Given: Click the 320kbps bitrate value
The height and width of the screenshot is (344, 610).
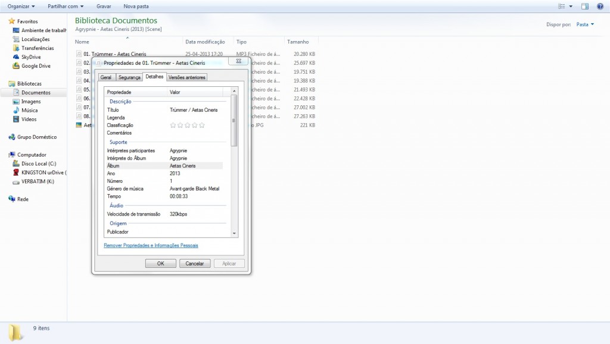Looking at the screenshot, I should 178,214.
